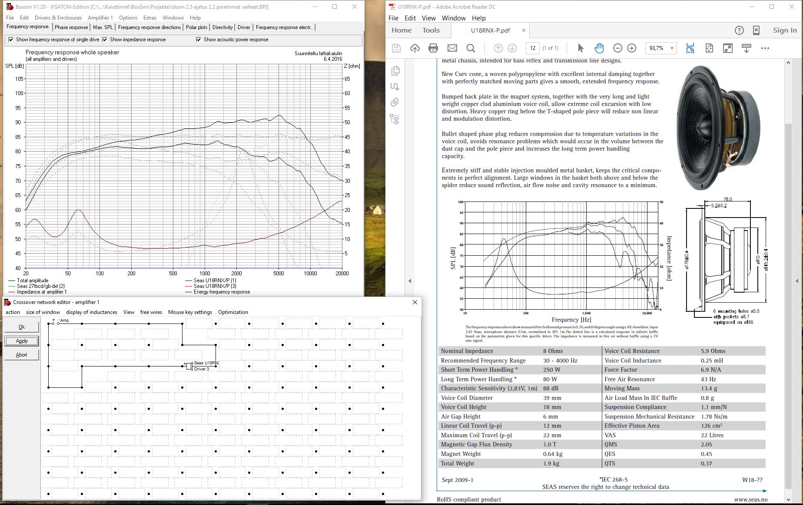Open the free wires menu in crossover editor

pyautogui.click(x=151, y=312)
